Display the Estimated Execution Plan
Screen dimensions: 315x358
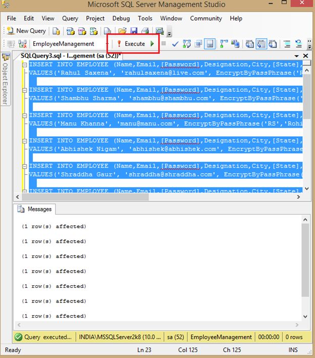point(187,43)
